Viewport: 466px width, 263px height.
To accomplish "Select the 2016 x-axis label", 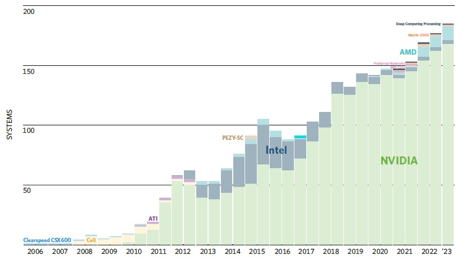I will click(x=282, y=251).
